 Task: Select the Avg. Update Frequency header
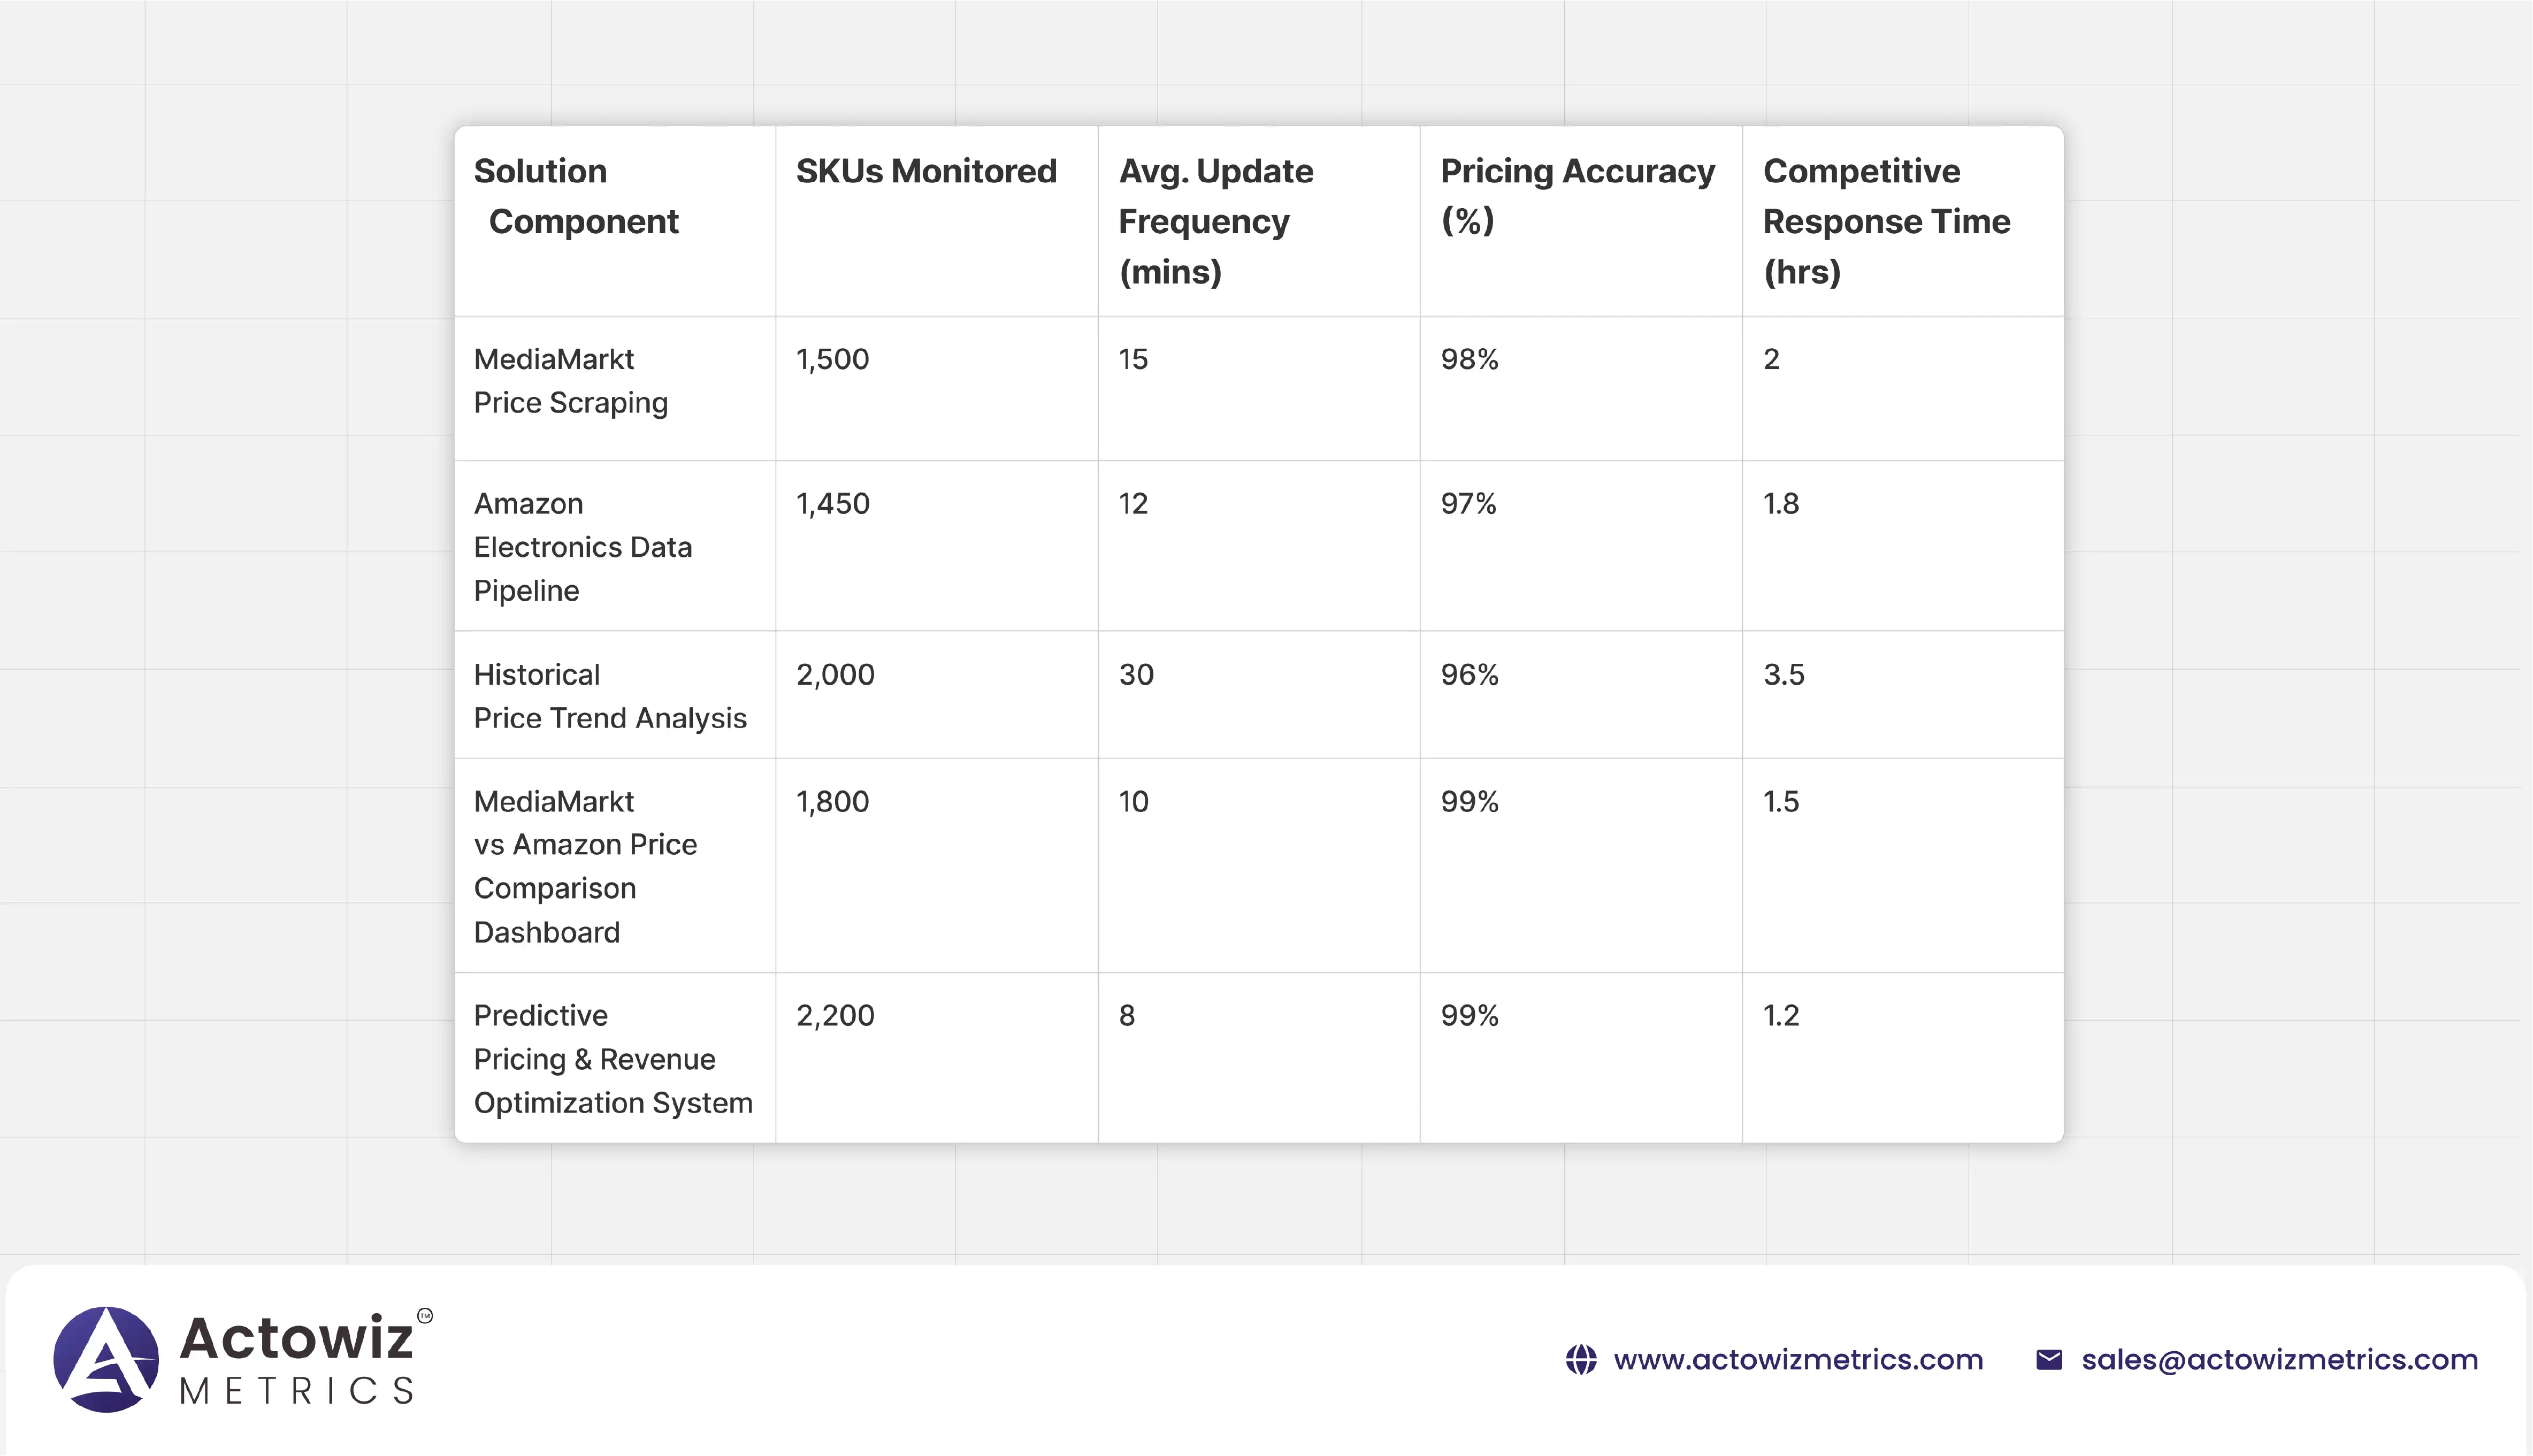point(1215,221)
